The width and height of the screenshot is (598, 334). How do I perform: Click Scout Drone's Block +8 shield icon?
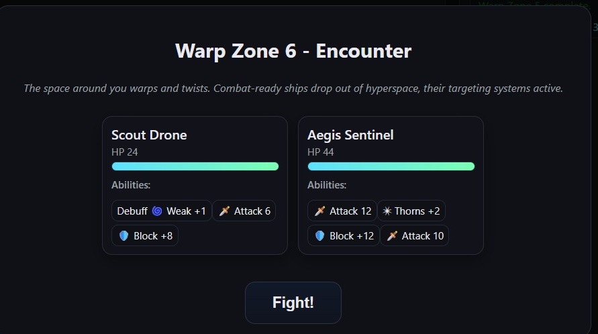pos(123,236)
